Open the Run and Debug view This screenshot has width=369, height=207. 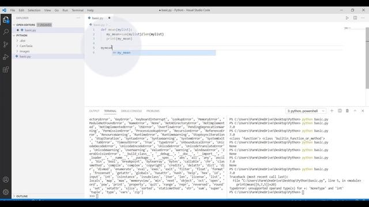click(x=6, y=57)
